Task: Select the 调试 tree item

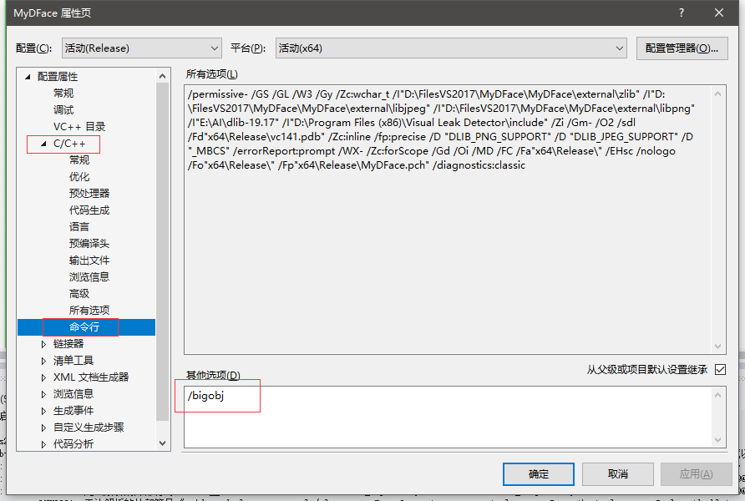Action: coord(63,109)
